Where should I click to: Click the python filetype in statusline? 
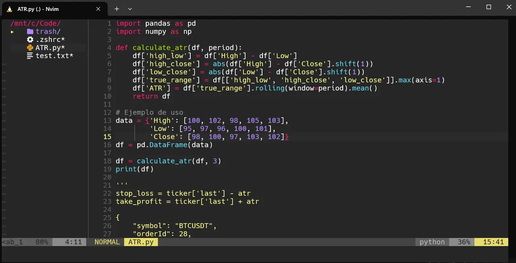point(432,242)
